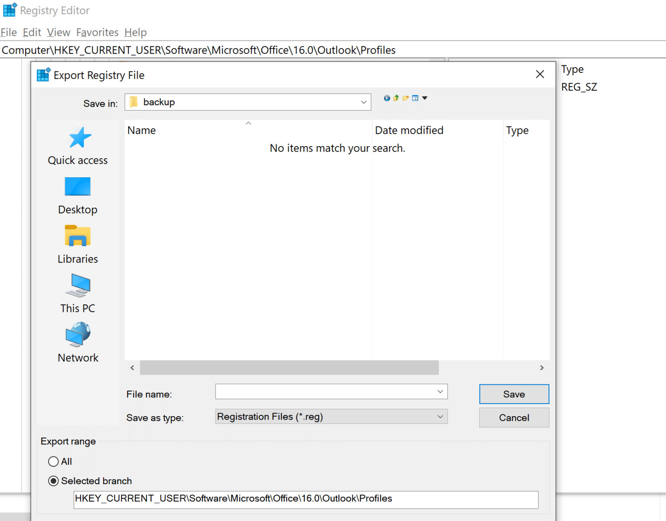Open the File menu
666x521 pixels.
coord(9,33)
